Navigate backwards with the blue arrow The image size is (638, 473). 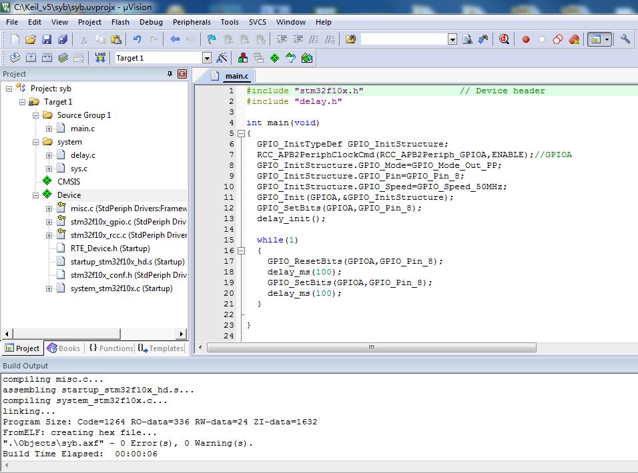(x=175, y=39)
